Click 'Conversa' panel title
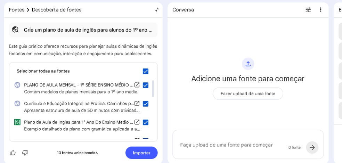The image size is (342, 163). pos(183,10)
